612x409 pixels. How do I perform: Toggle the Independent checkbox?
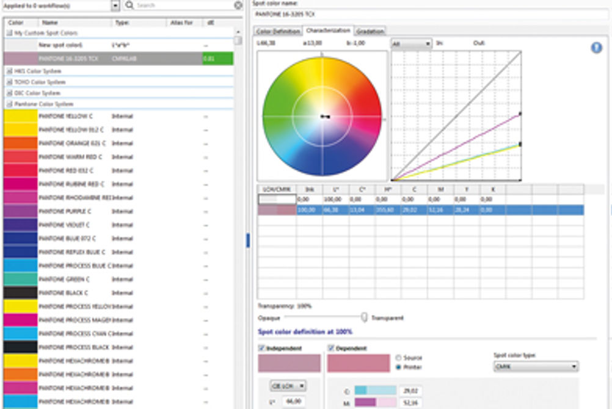[261, 348]
